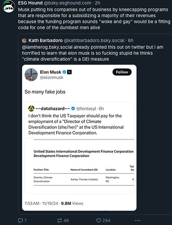Open the ESG Hound profile avatar

(9, 6)
